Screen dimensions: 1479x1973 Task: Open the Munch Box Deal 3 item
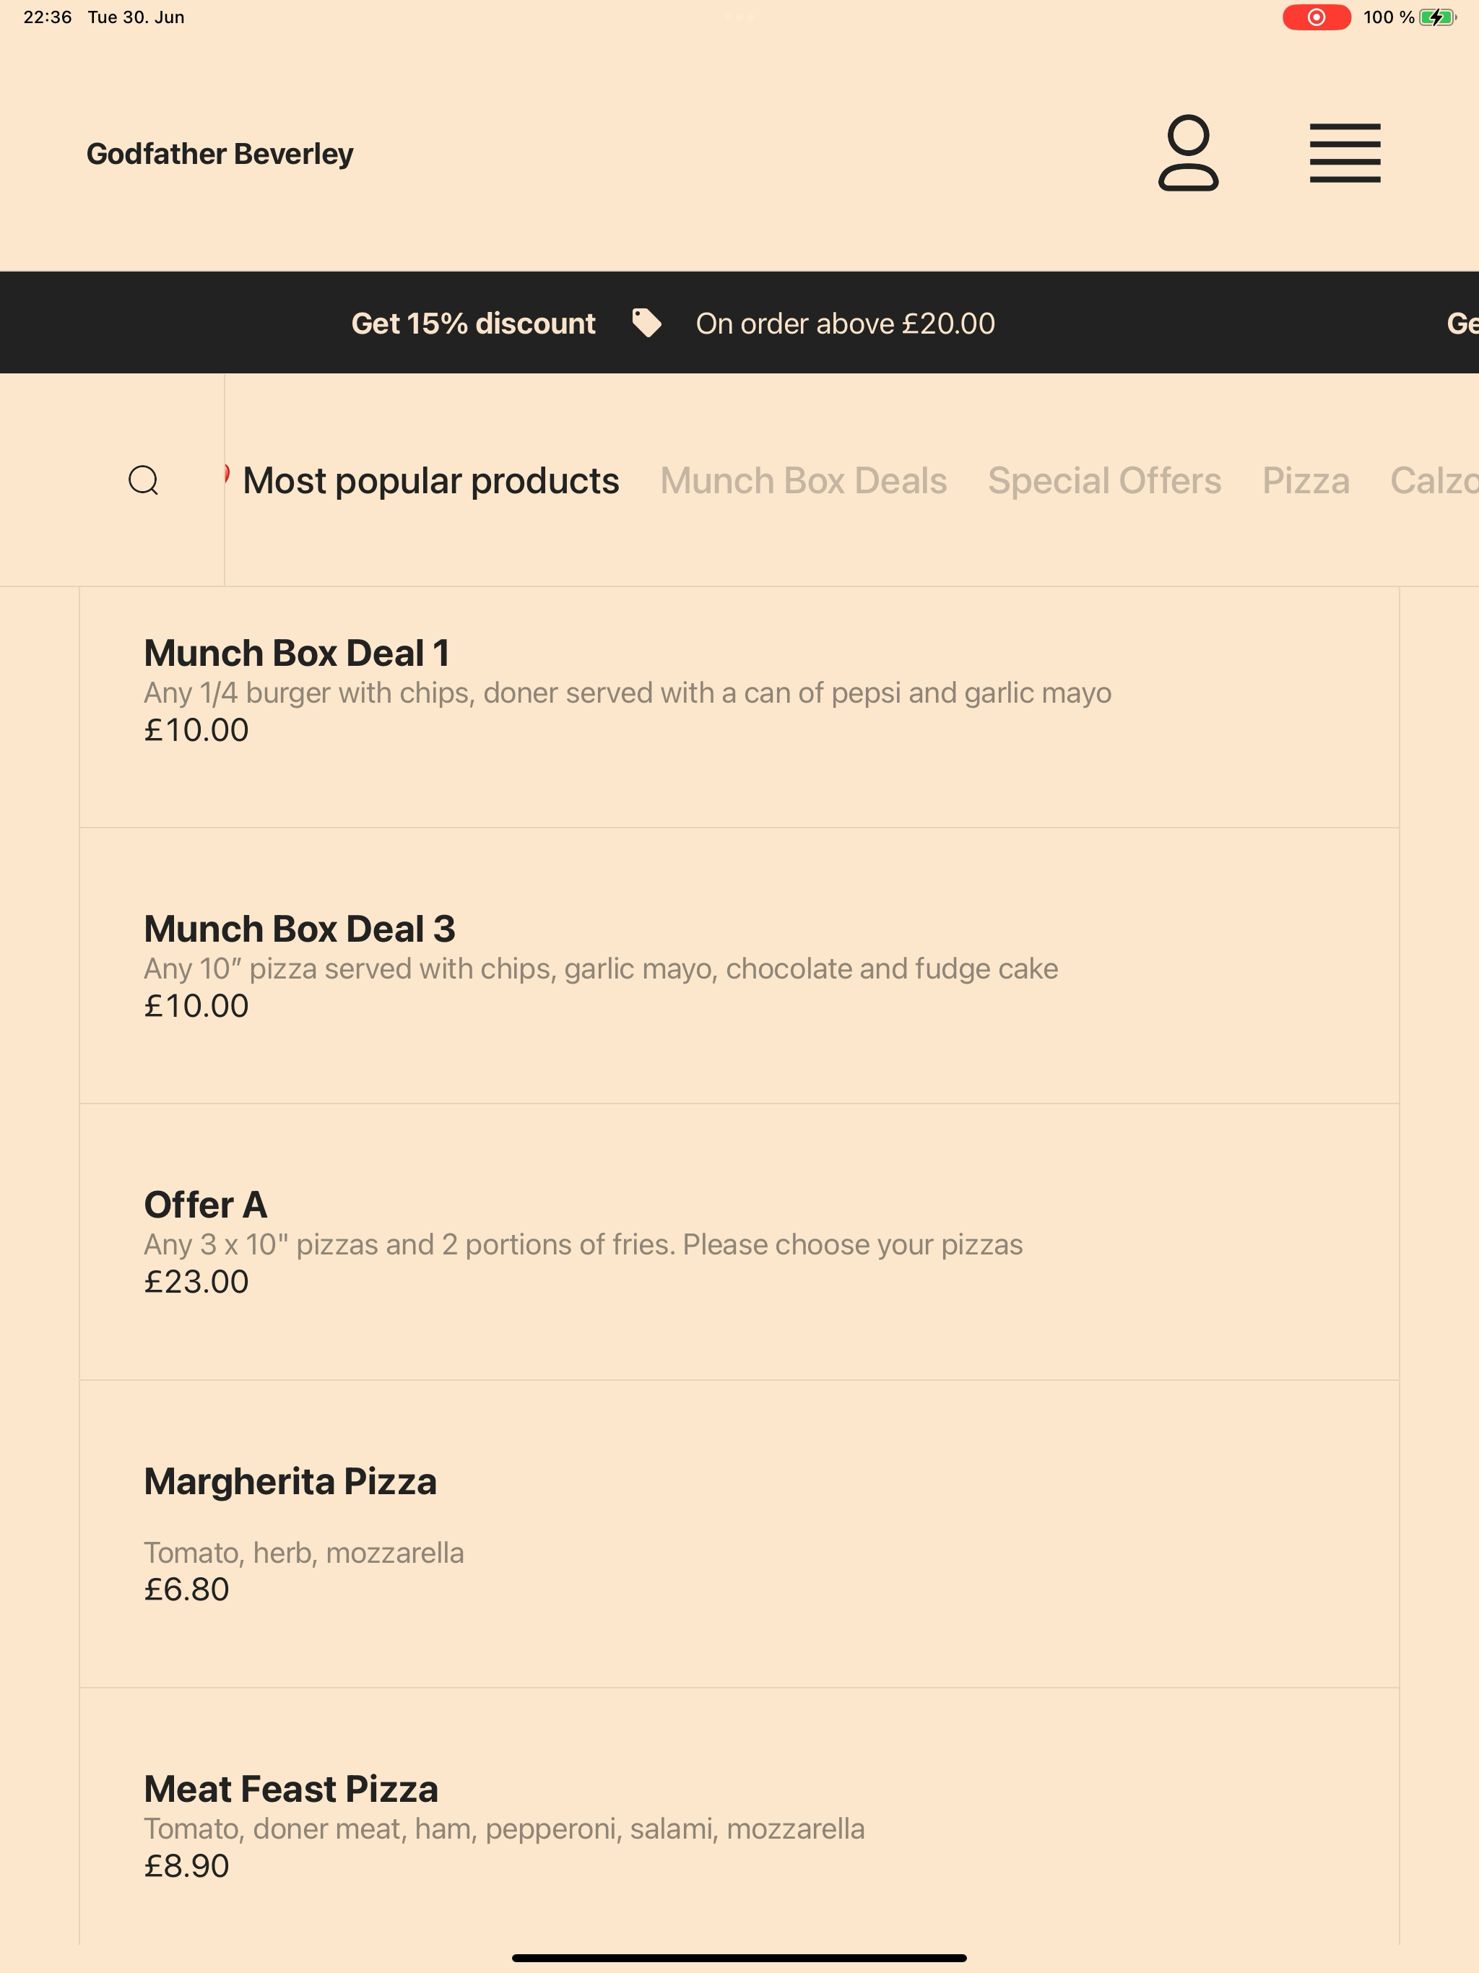coord(739,966)
